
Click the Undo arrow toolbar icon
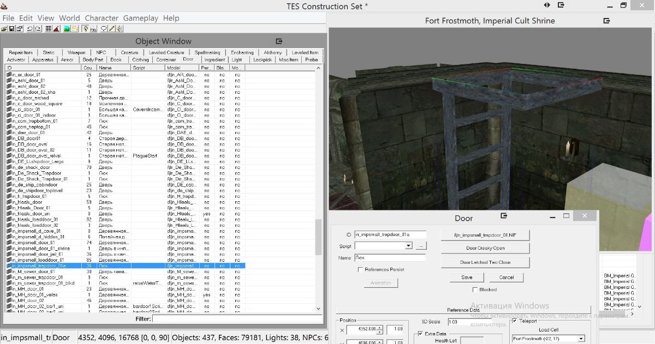(31, 29)
